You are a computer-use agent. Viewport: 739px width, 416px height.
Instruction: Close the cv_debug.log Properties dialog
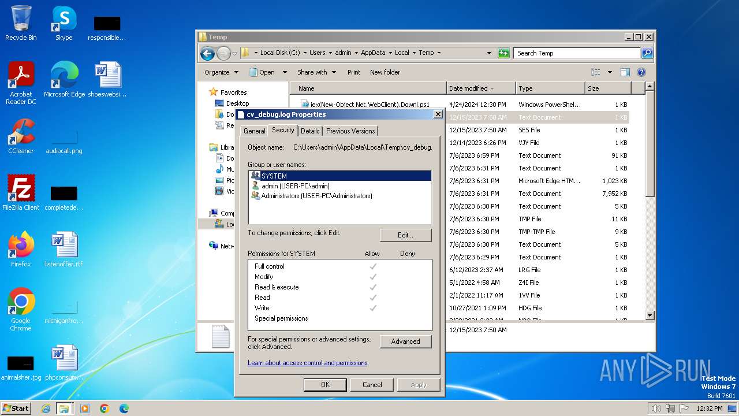438,114
